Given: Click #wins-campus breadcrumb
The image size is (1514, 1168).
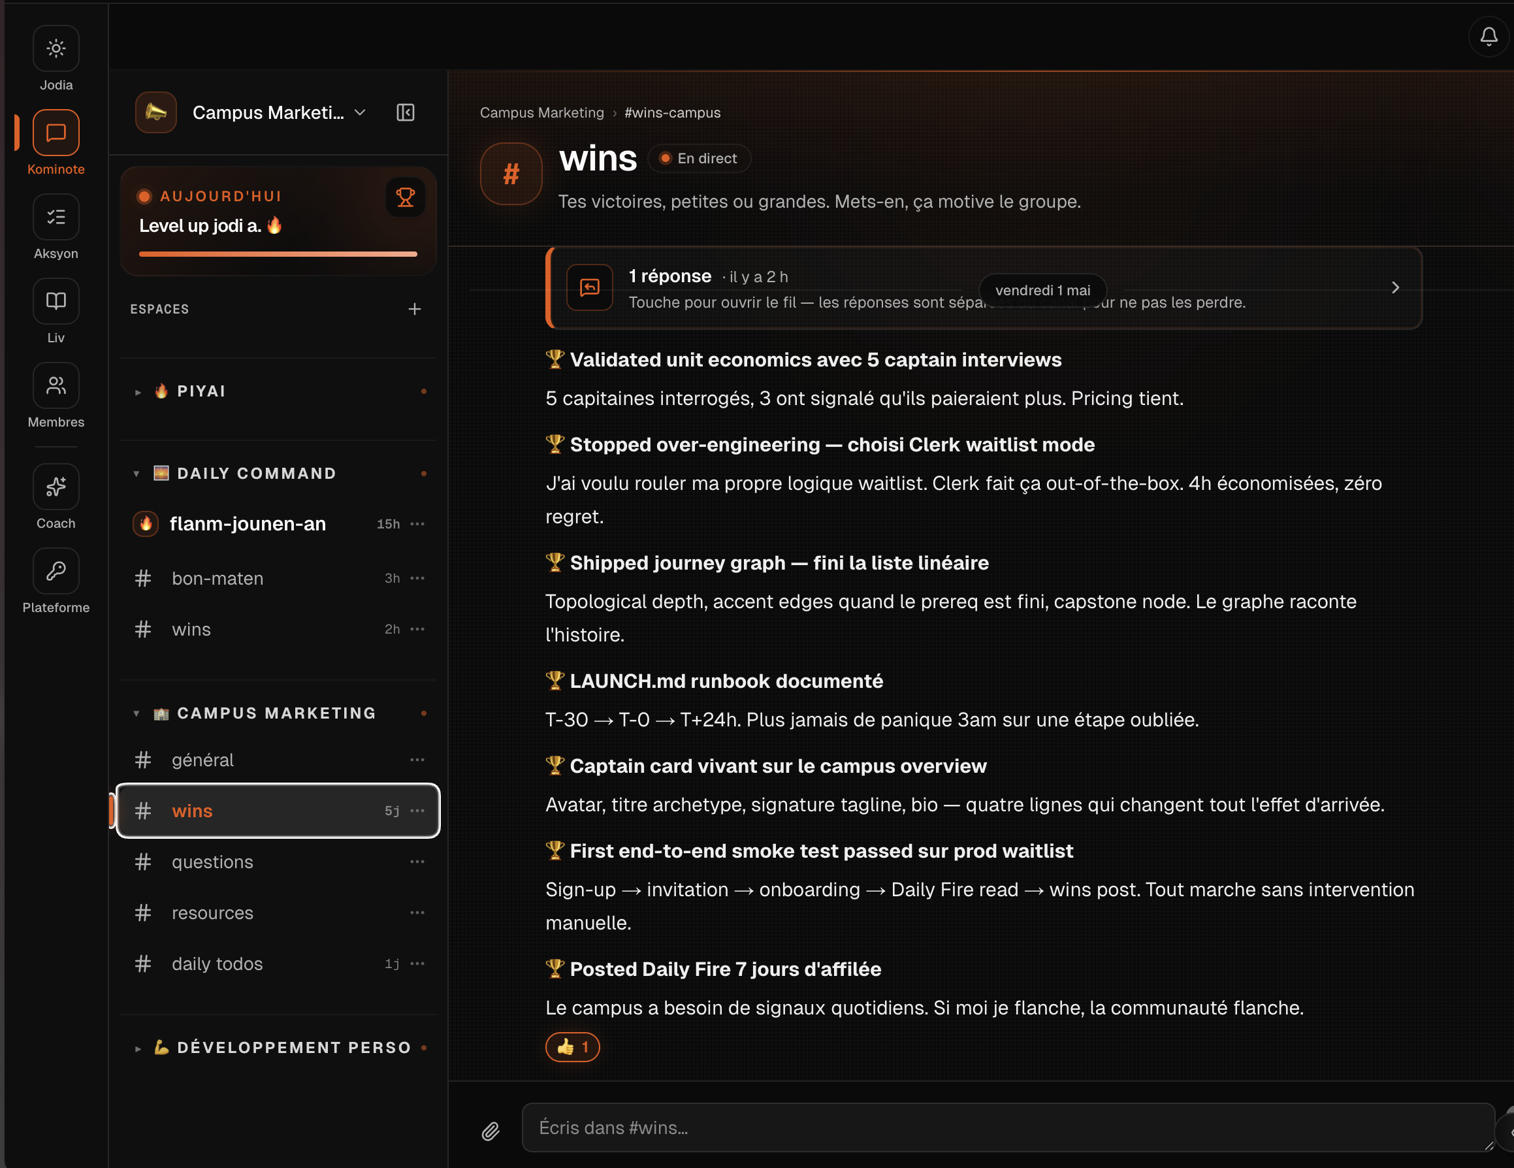Looking at the screenshot, I should [x=671, y=113].
